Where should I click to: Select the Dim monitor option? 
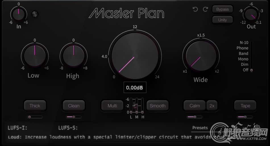(x=244, y=64)
